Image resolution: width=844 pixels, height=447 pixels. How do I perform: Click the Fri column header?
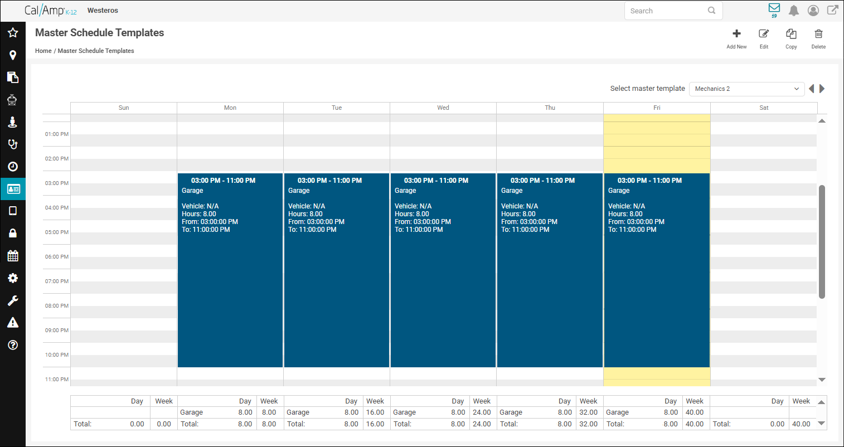coord(657,108)
